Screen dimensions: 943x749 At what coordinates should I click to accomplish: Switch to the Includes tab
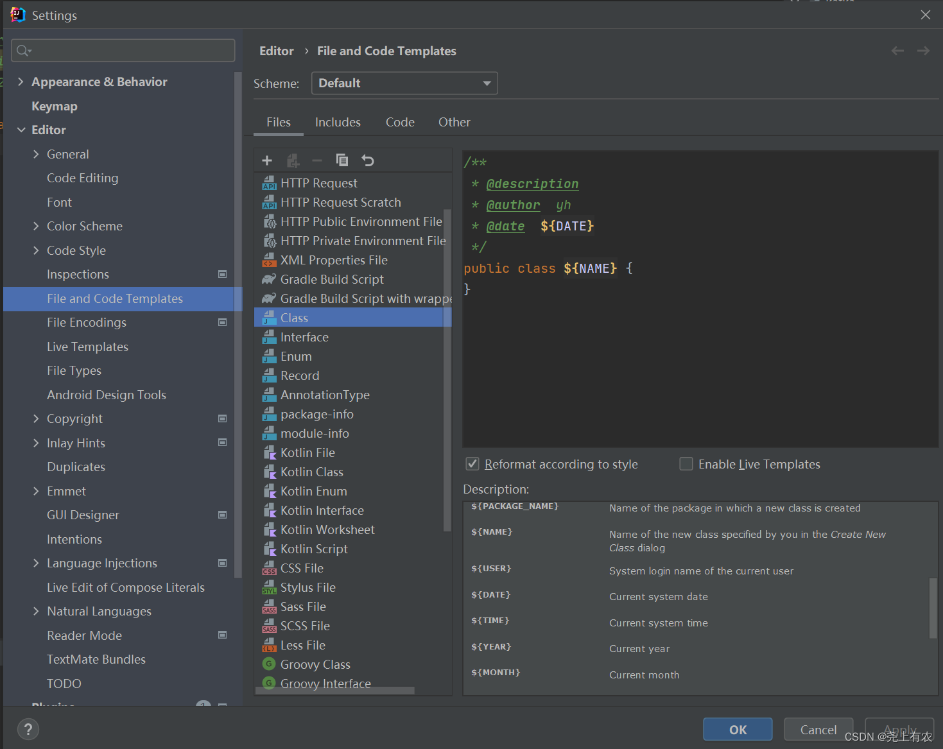pyautogui.click(x=338, y=122)
